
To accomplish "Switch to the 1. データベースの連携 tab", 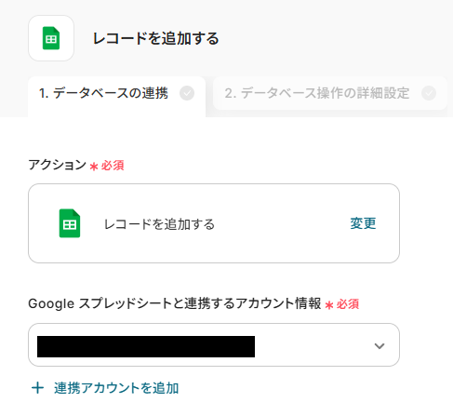I will point(116,97).
